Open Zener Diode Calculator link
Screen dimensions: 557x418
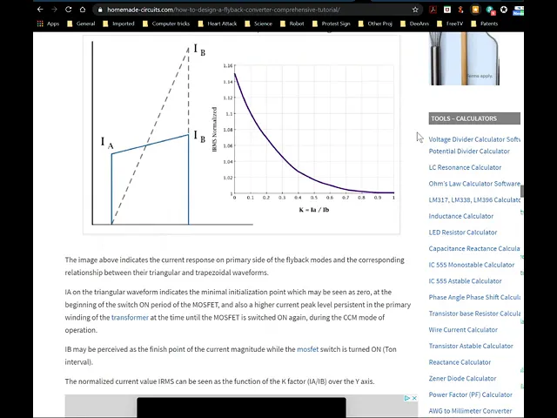[462, 379]
